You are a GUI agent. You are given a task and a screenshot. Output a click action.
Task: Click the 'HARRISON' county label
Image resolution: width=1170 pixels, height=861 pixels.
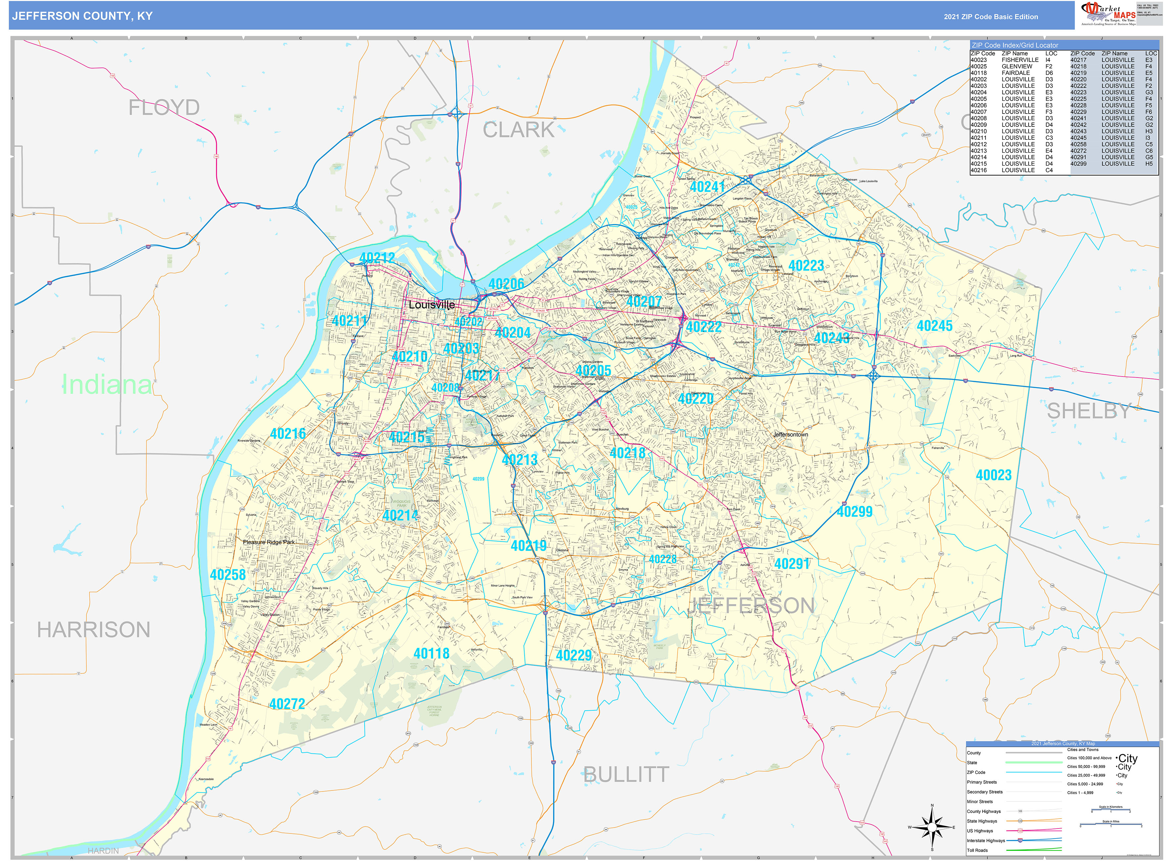[x=93, y=630]
